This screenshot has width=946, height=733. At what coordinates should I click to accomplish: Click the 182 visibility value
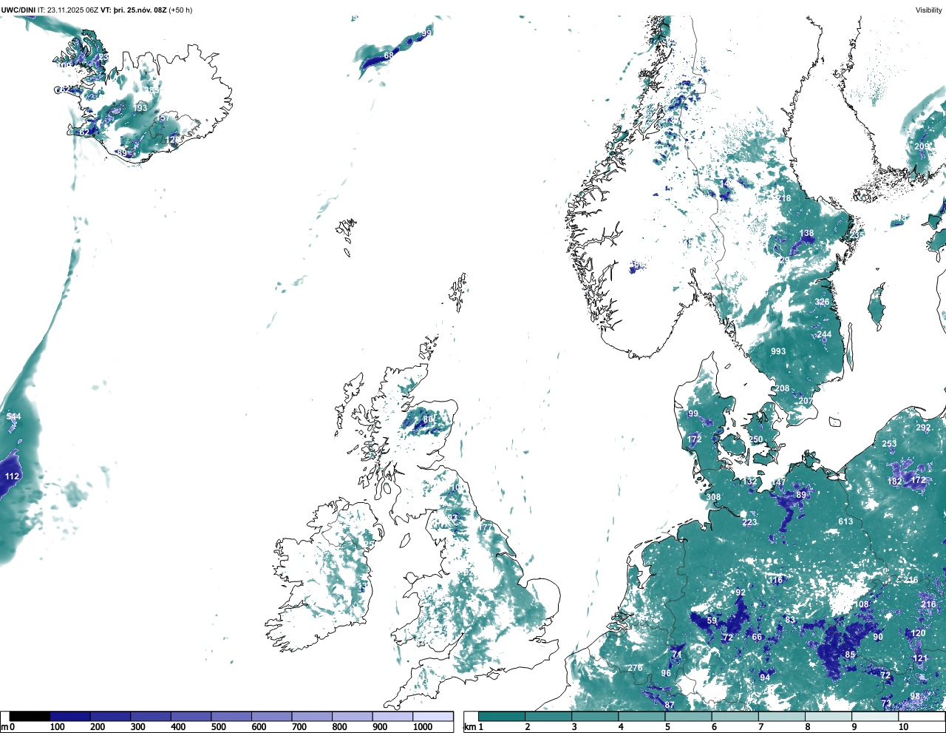click(894, 482)
